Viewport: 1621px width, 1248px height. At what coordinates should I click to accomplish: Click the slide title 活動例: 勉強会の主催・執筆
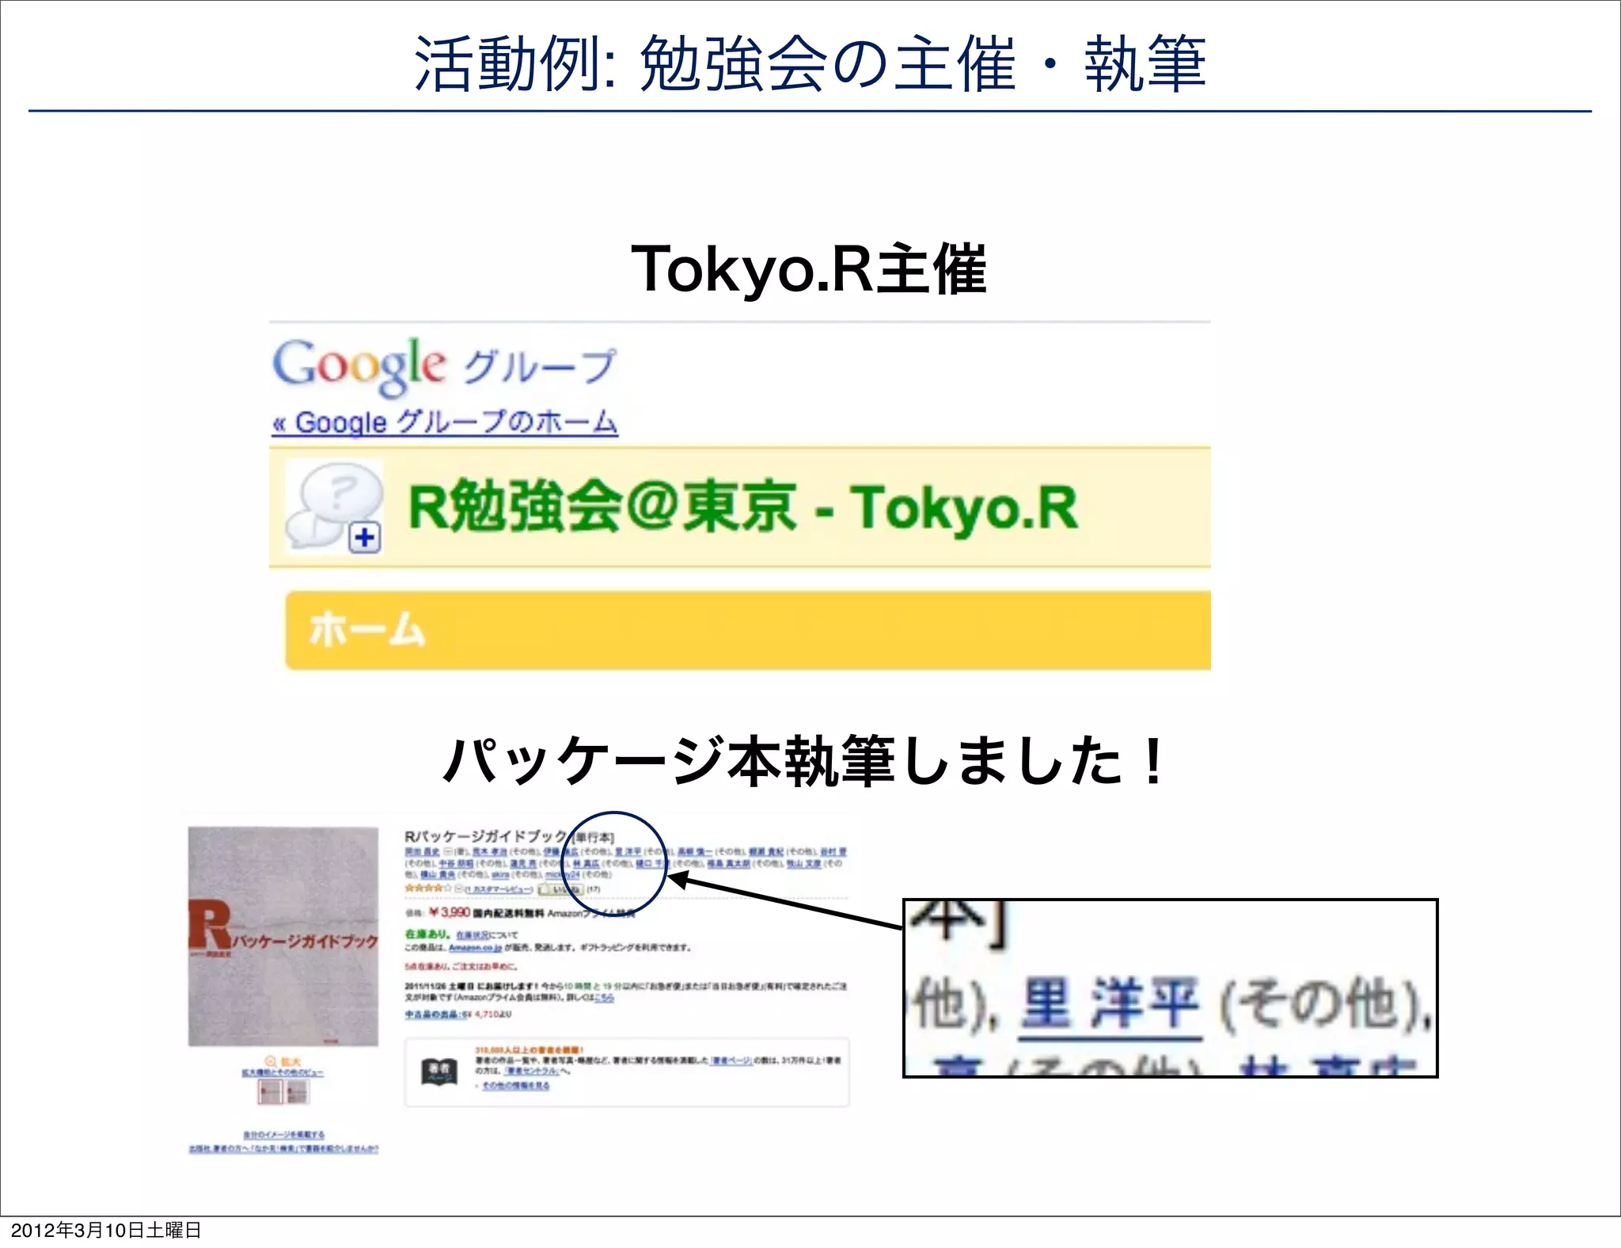coord(810,63)
